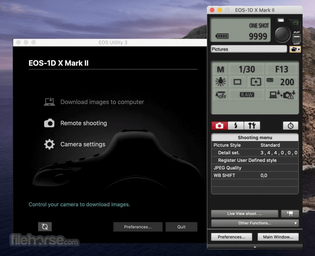Click the Live View shoot button
Image resolution: width=315 pixels, height=256 pixels.
click(244, 214)
